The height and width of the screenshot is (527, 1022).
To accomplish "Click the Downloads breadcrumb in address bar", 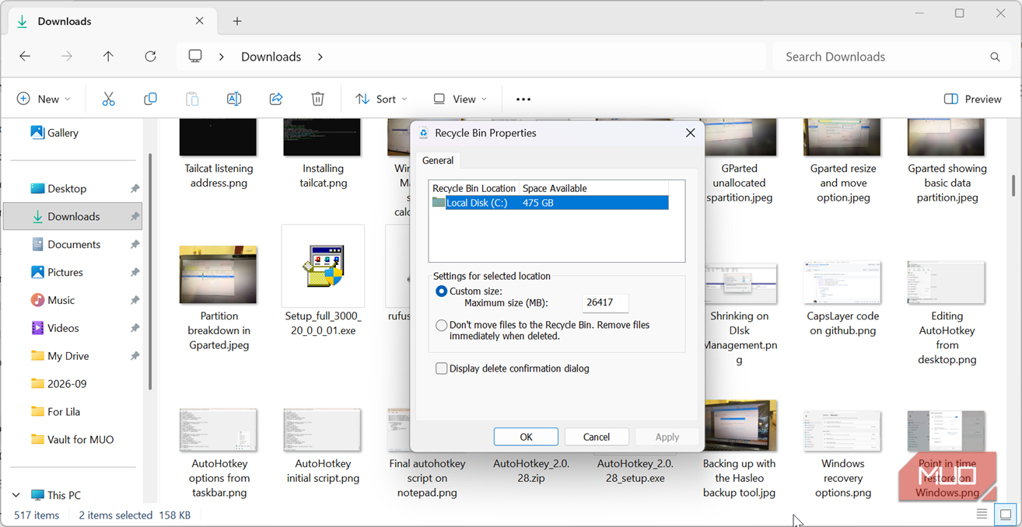I will point(271,57).
